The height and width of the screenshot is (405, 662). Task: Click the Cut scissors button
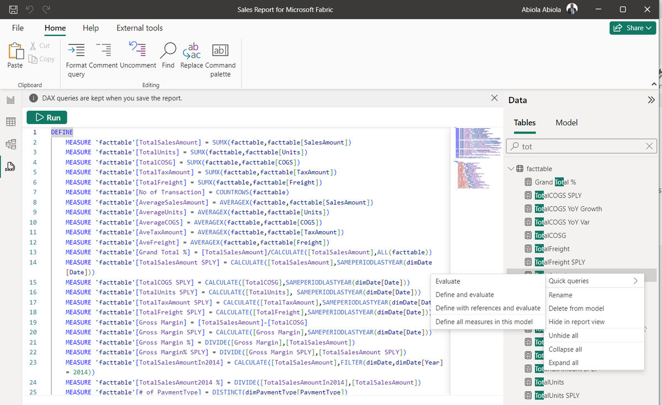pos(40,46)
